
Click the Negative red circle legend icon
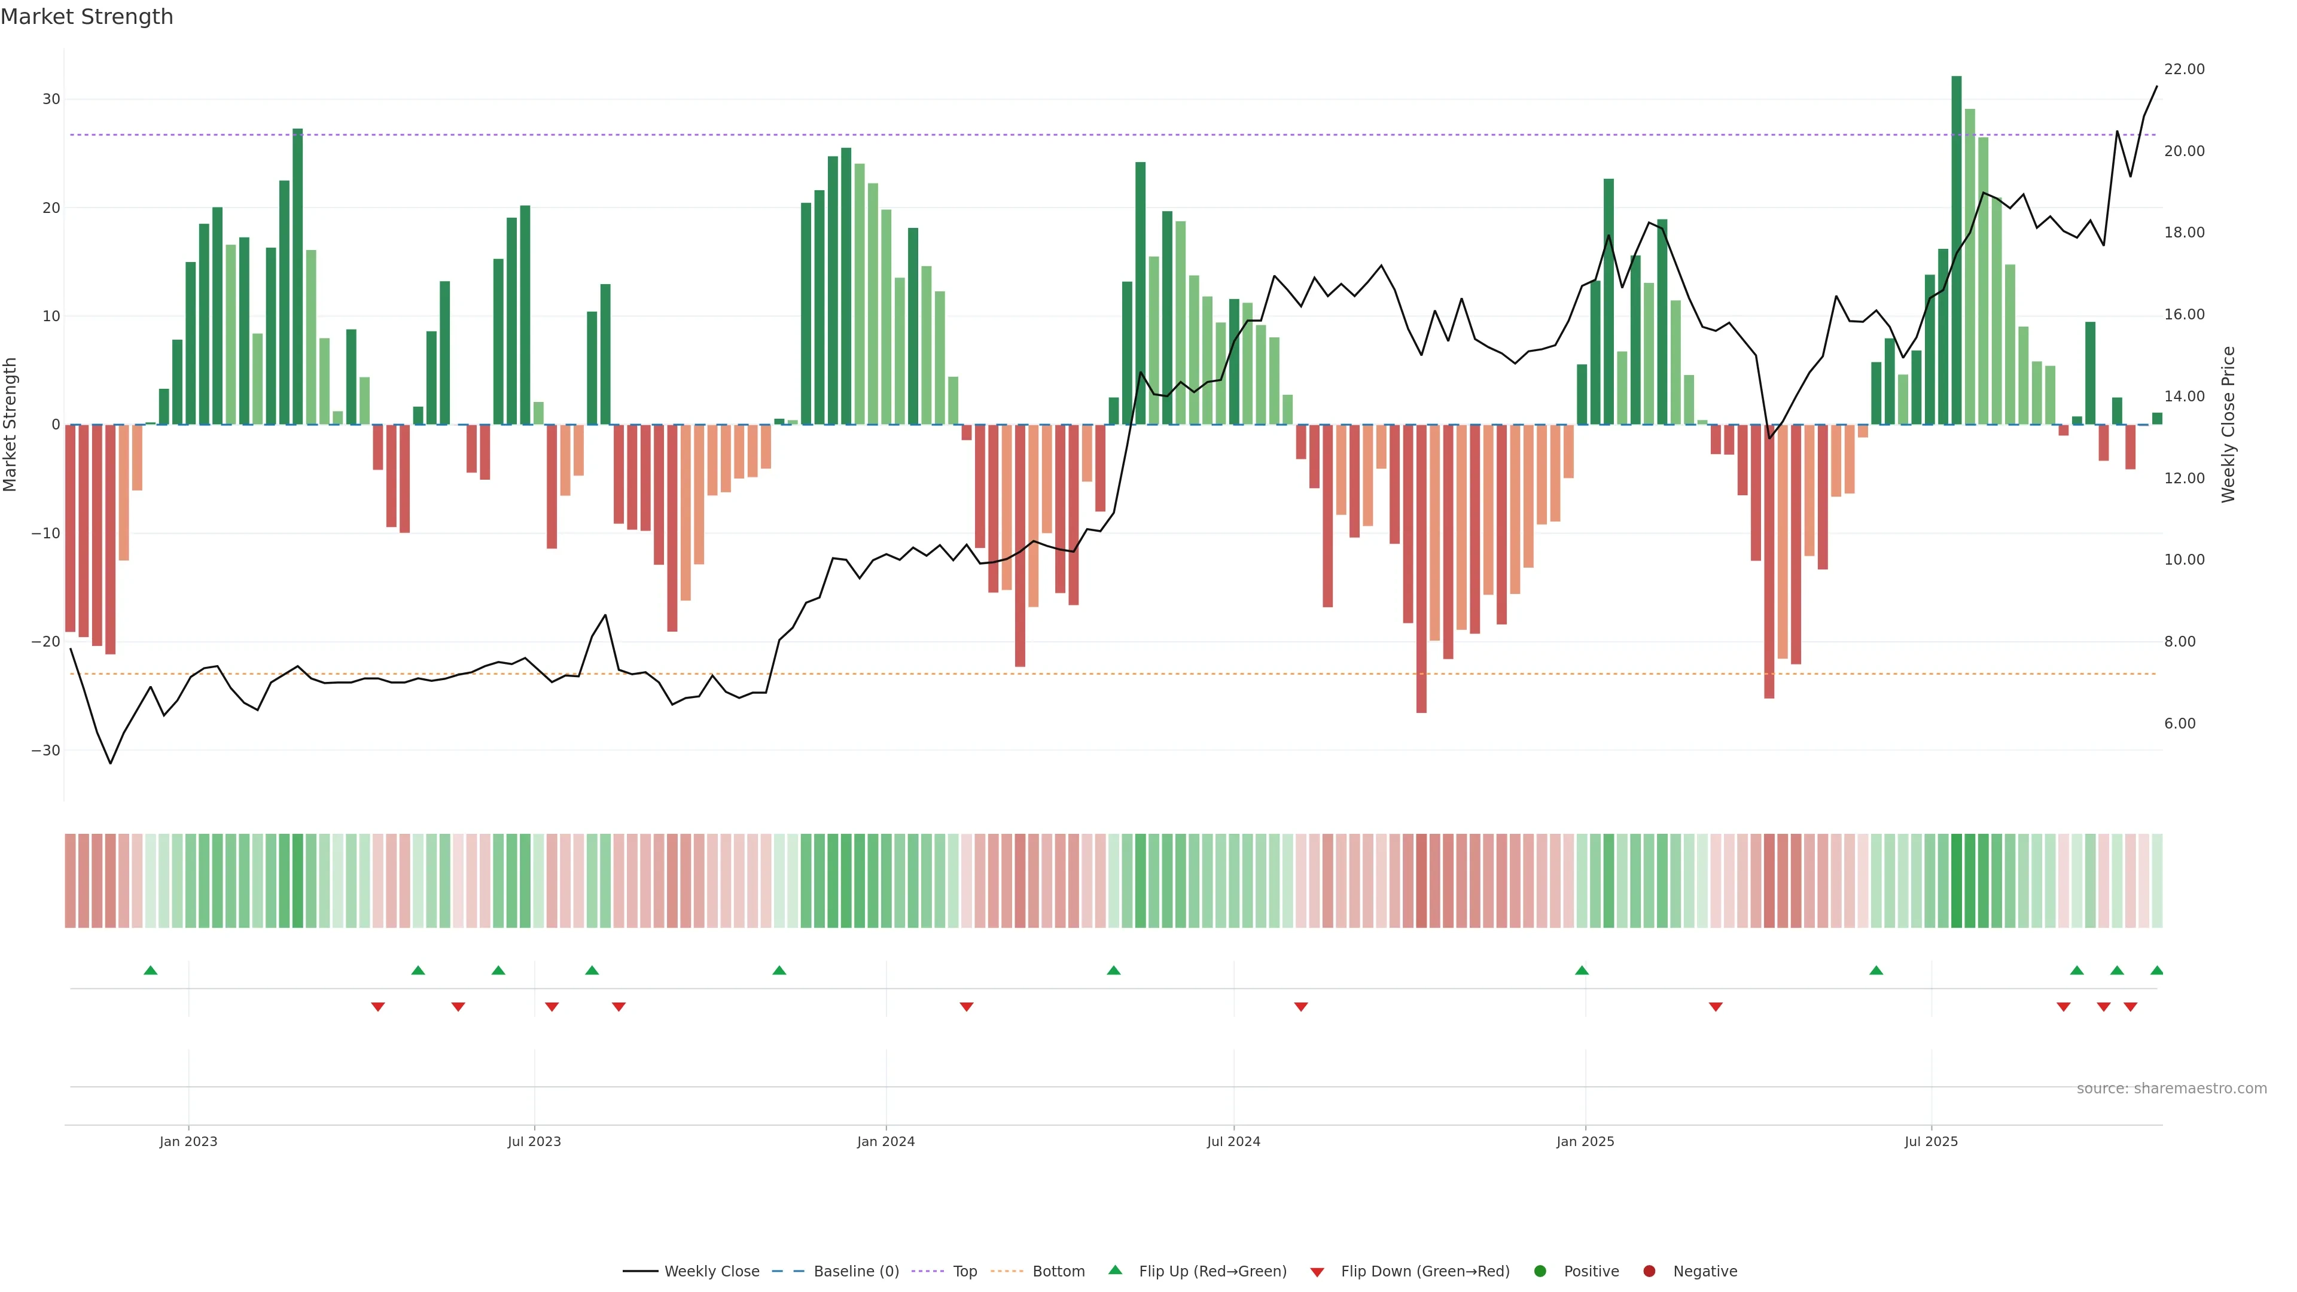click(x=1649, y=1272)
